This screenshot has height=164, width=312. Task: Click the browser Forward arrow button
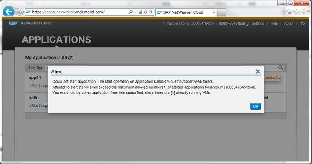pos(19,12)
